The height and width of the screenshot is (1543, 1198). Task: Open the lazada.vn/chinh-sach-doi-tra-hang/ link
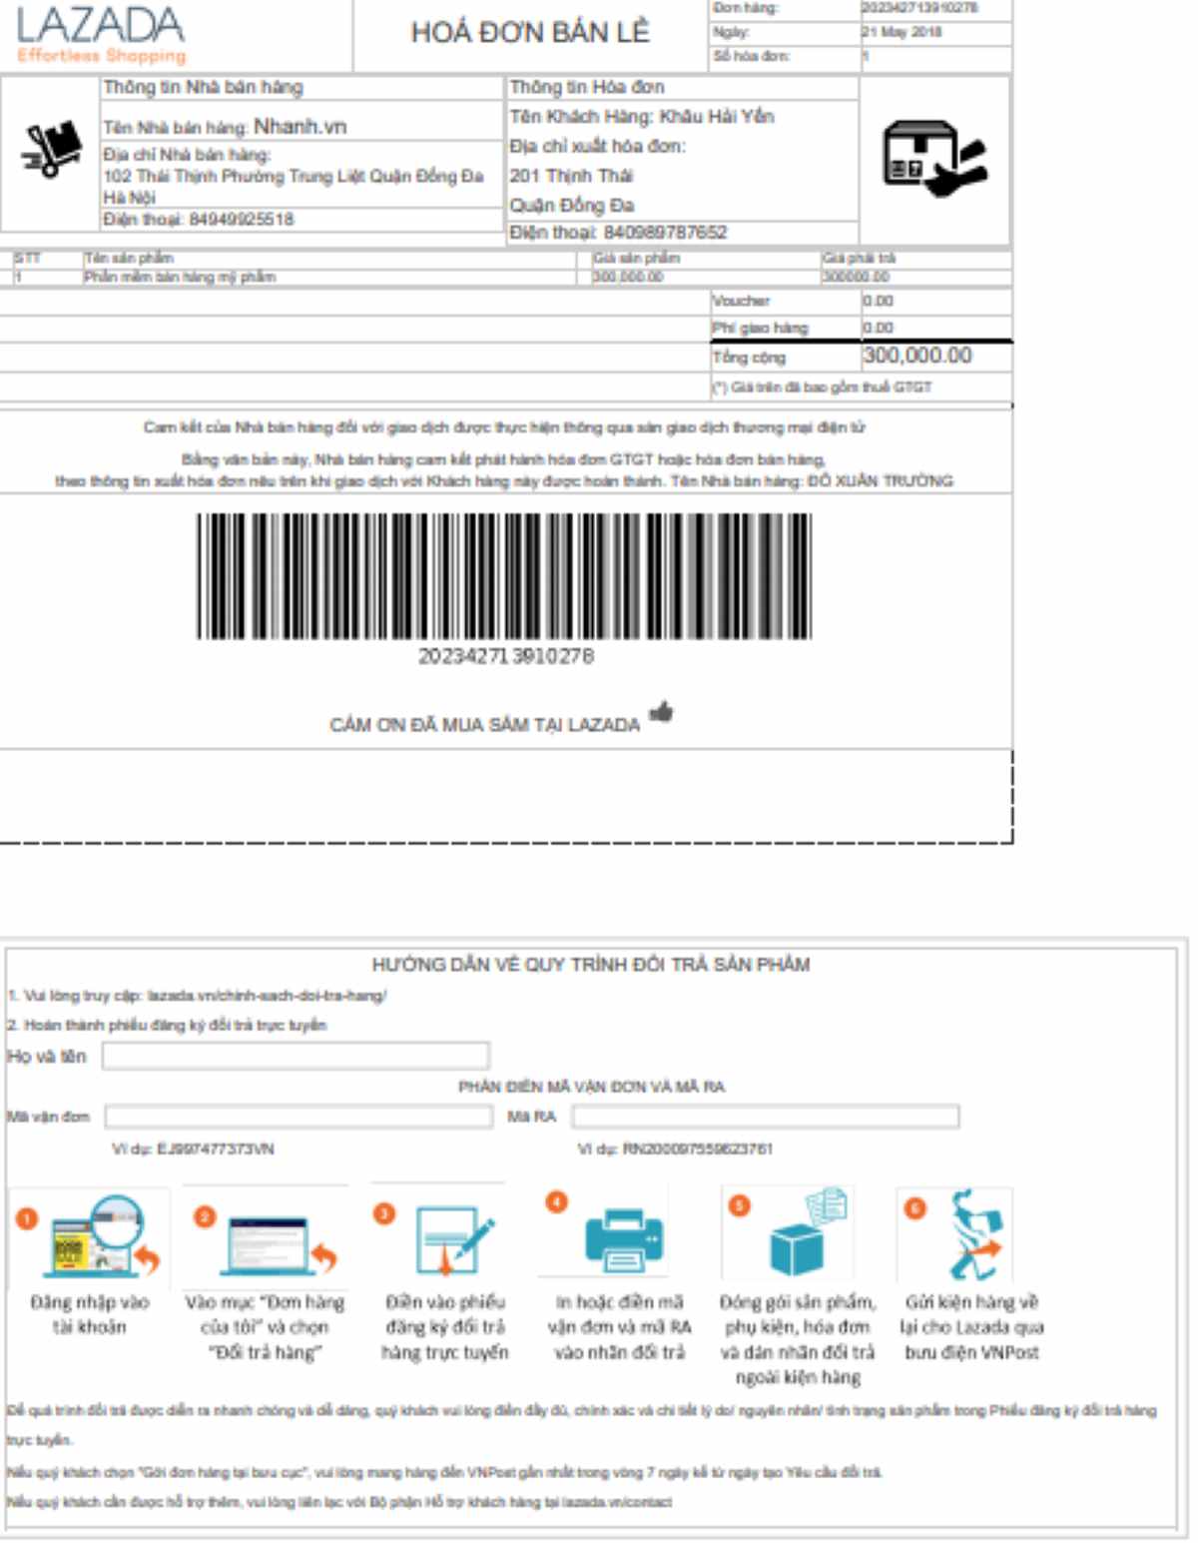pyautogui.click(x=267, y=996)
